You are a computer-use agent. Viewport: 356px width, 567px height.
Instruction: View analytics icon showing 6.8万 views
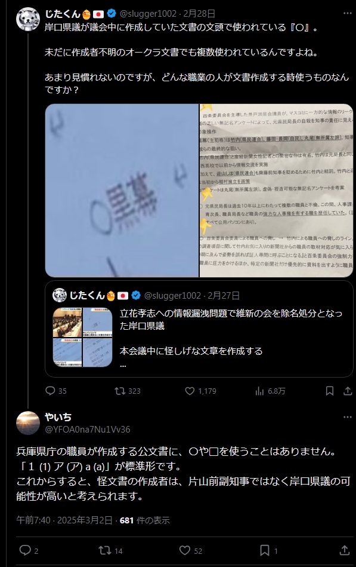(270, 391)
